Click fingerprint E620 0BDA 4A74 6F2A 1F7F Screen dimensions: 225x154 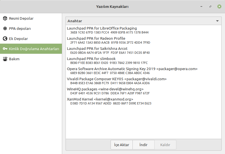click(x=90, y=53)
